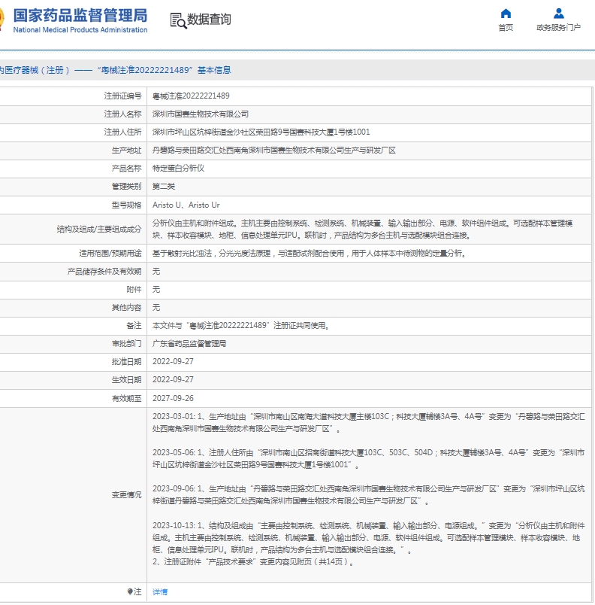Click the expiry date 2027-09-26
This screenshot has width=595, height=605.
[x=173, y=398]
